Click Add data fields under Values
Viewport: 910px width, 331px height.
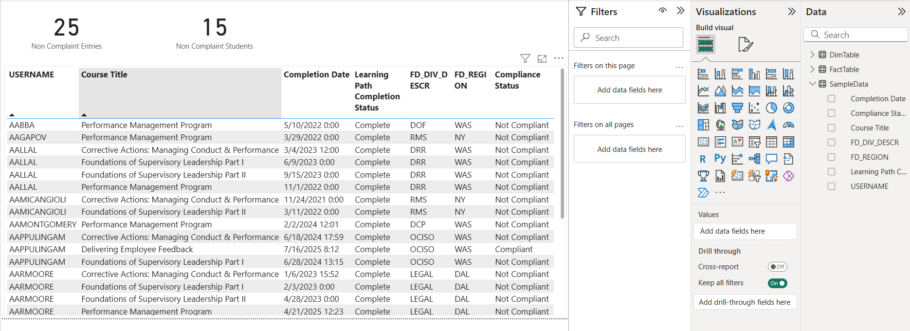click(x=745, y=231)
